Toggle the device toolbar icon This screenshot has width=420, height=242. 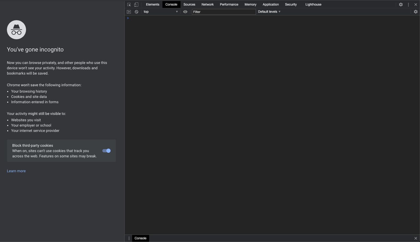[136, 5]
